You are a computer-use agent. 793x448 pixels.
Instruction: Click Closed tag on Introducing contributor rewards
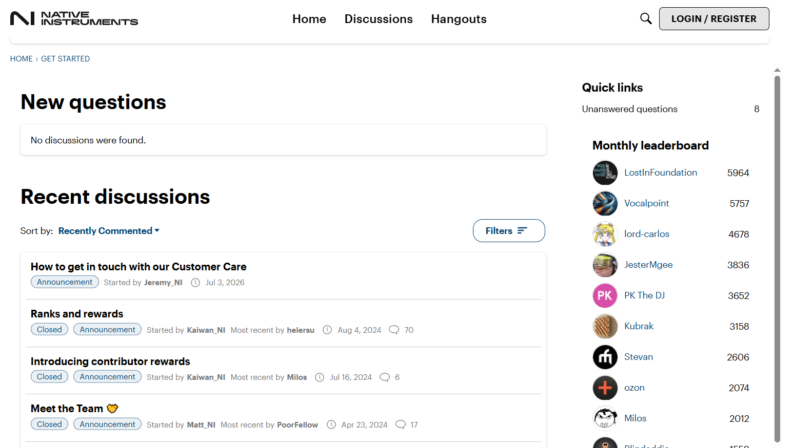pos(49,377)
